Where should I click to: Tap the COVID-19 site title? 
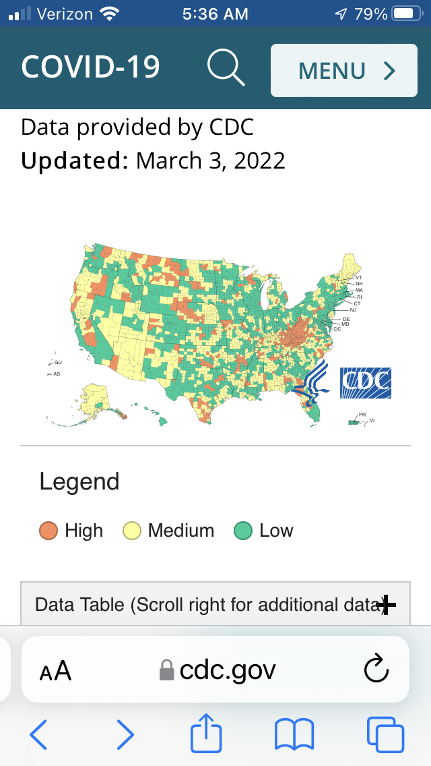[x=90, y=67]
